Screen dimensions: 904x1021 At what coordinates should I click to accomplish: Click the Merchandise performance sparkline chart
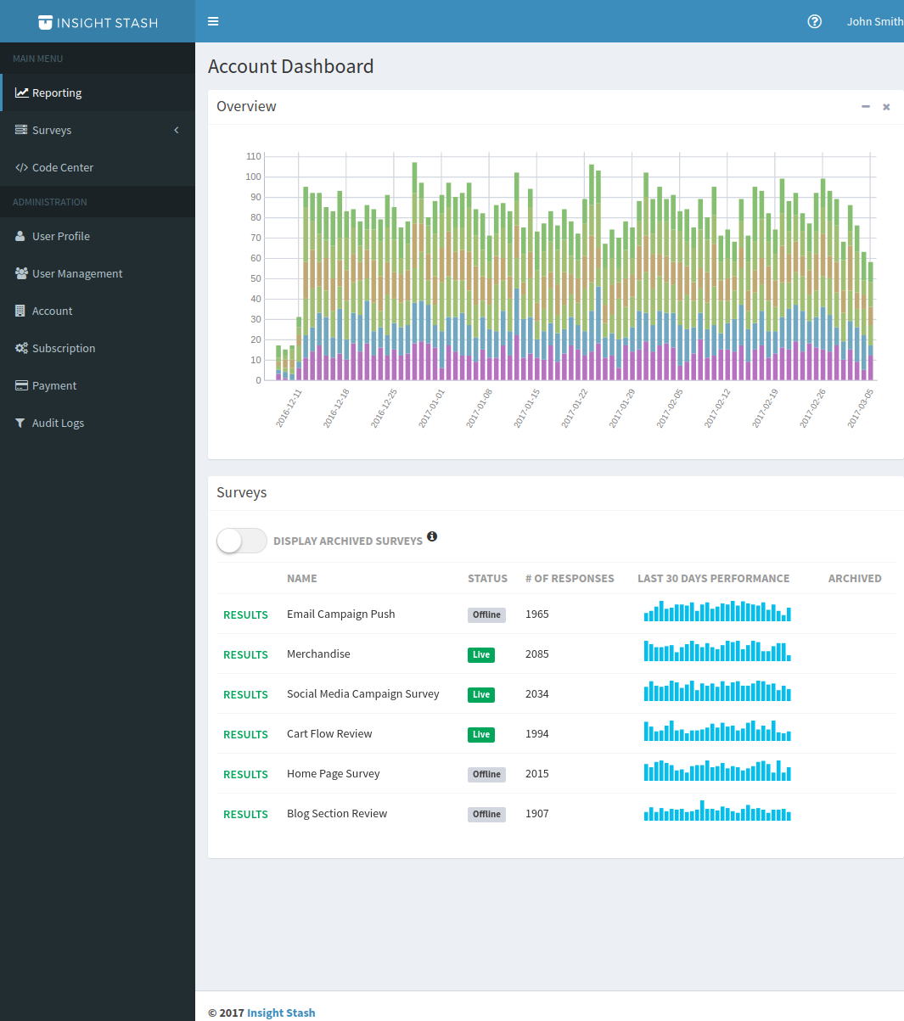(x=717, y=652)
